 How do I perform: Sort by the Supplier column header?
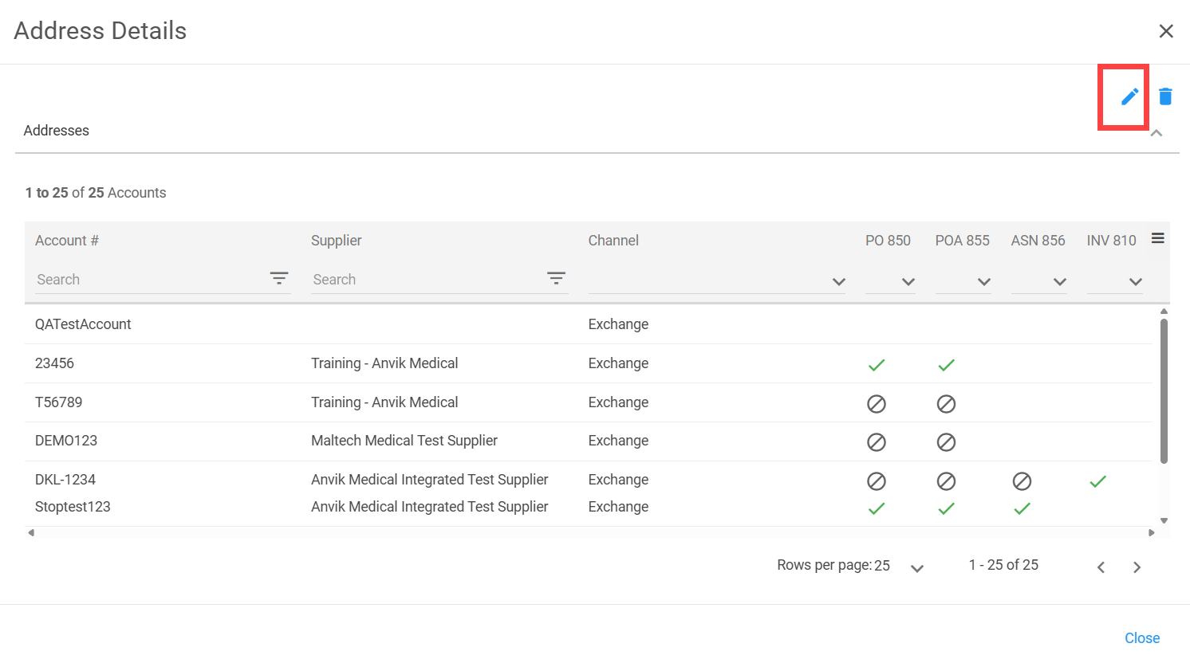pyautogui.click(x=337, y=241)
